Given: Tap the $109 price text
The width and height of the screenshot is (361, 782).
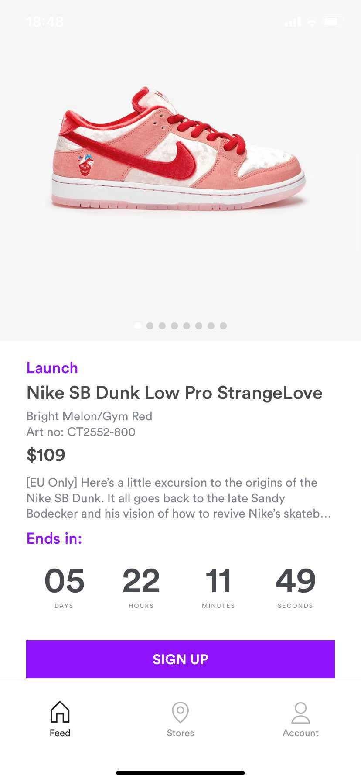Looking at the screenshot, I should tap(46, 455).
